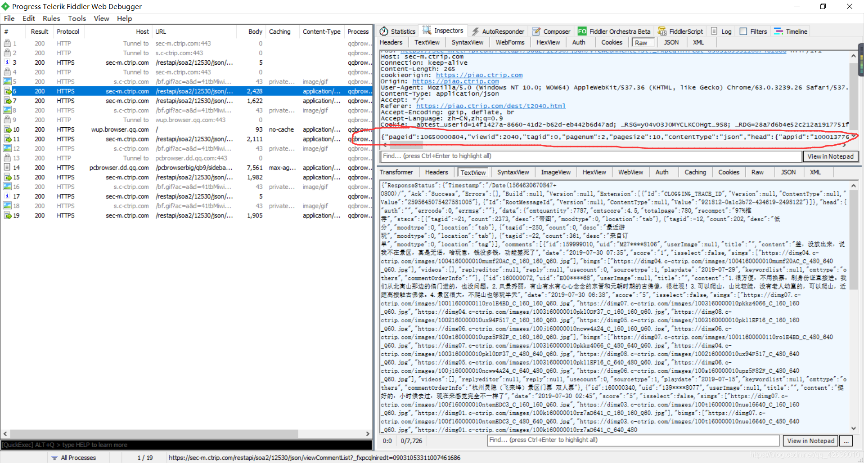The image size is (864, 463).
Task: Click Fiddler app icon in title bar
Action: tap(5, 6)
